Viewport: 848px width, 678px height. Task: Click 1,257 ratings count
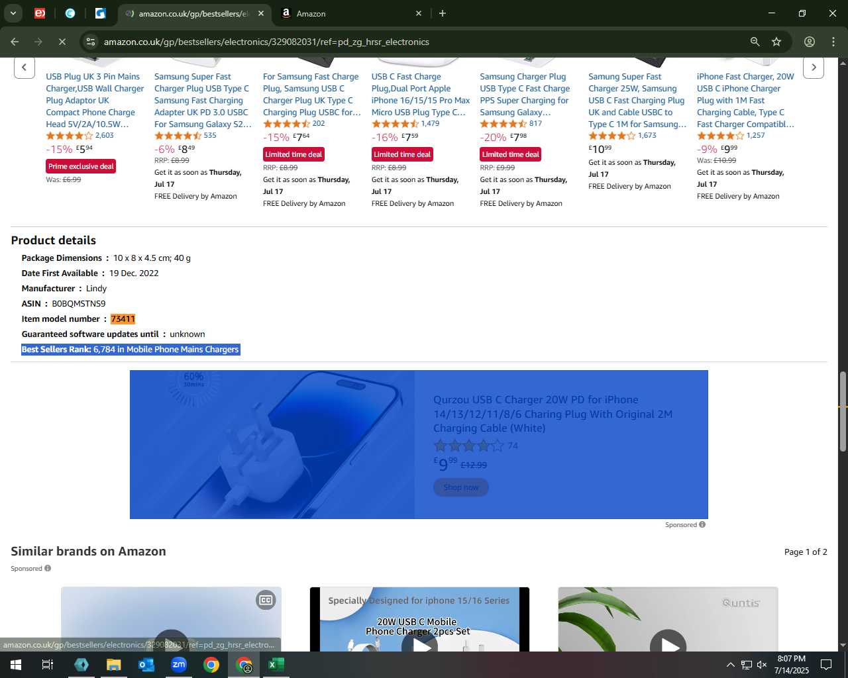756,135
